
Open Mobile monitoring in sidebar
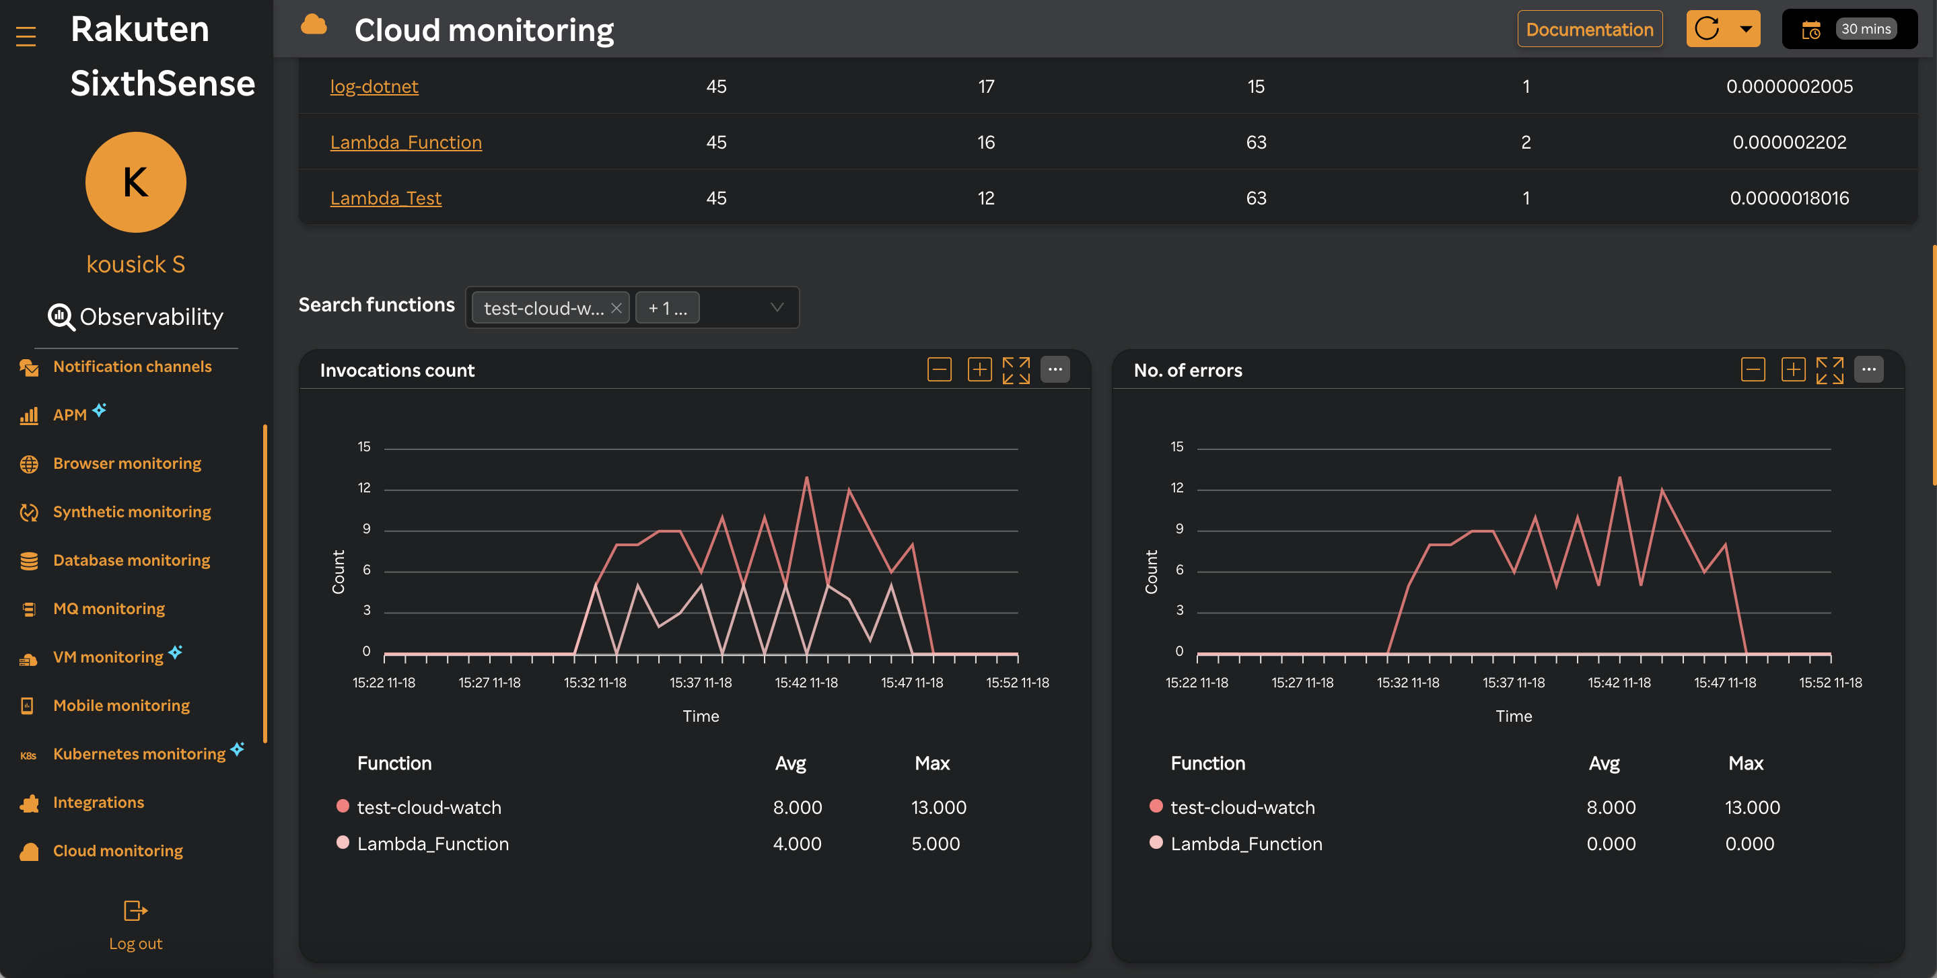121,705
